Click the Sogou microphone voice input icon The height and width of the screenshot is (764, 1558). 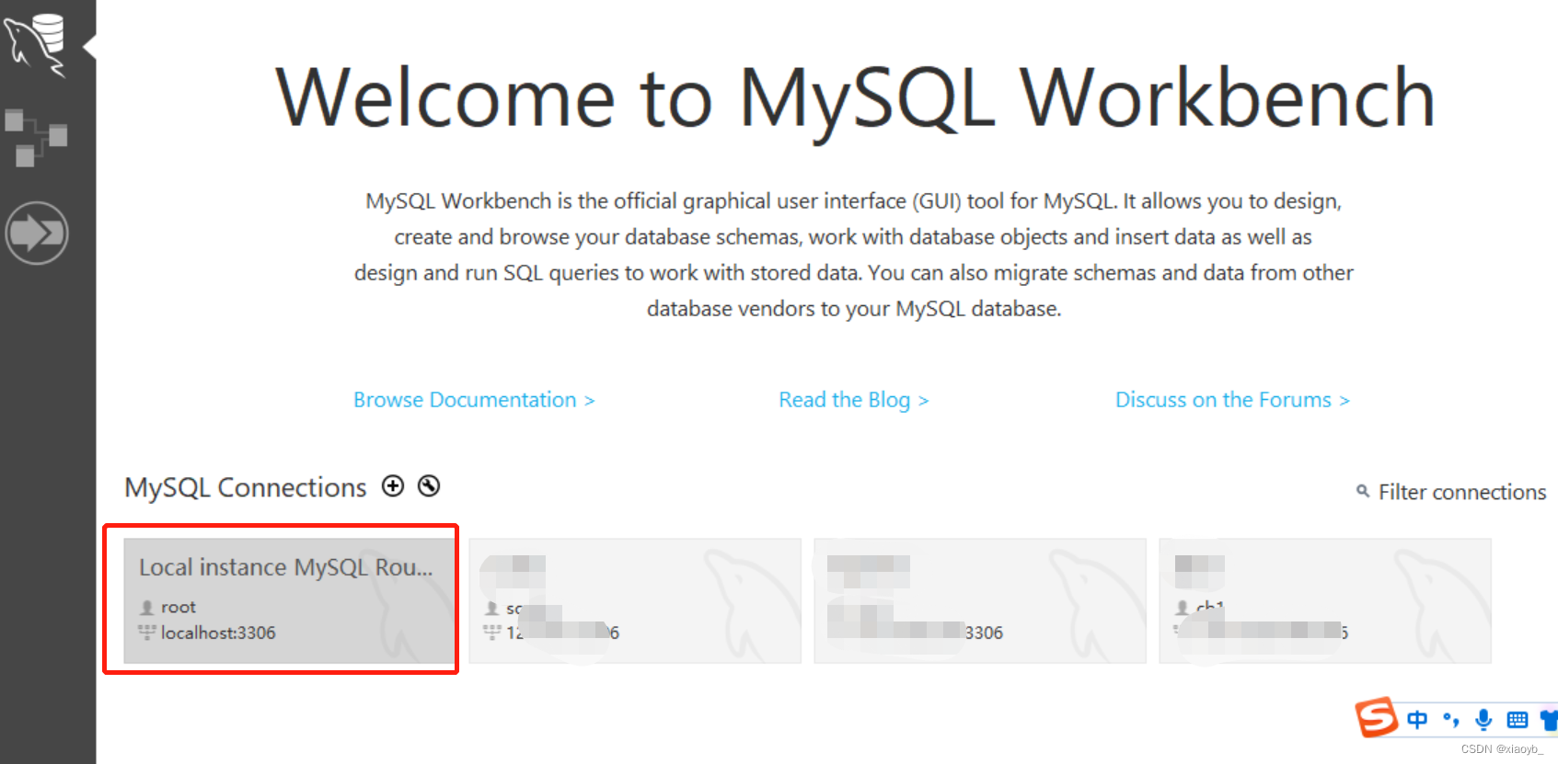[x=1483, y=720]
